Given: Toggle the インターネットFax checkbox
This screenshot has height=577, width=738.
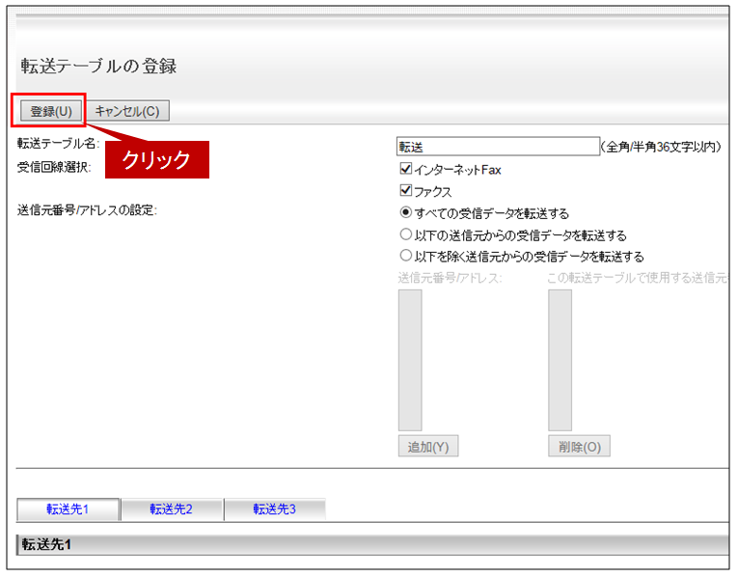Looking at the screenshot, I should 405,170.
